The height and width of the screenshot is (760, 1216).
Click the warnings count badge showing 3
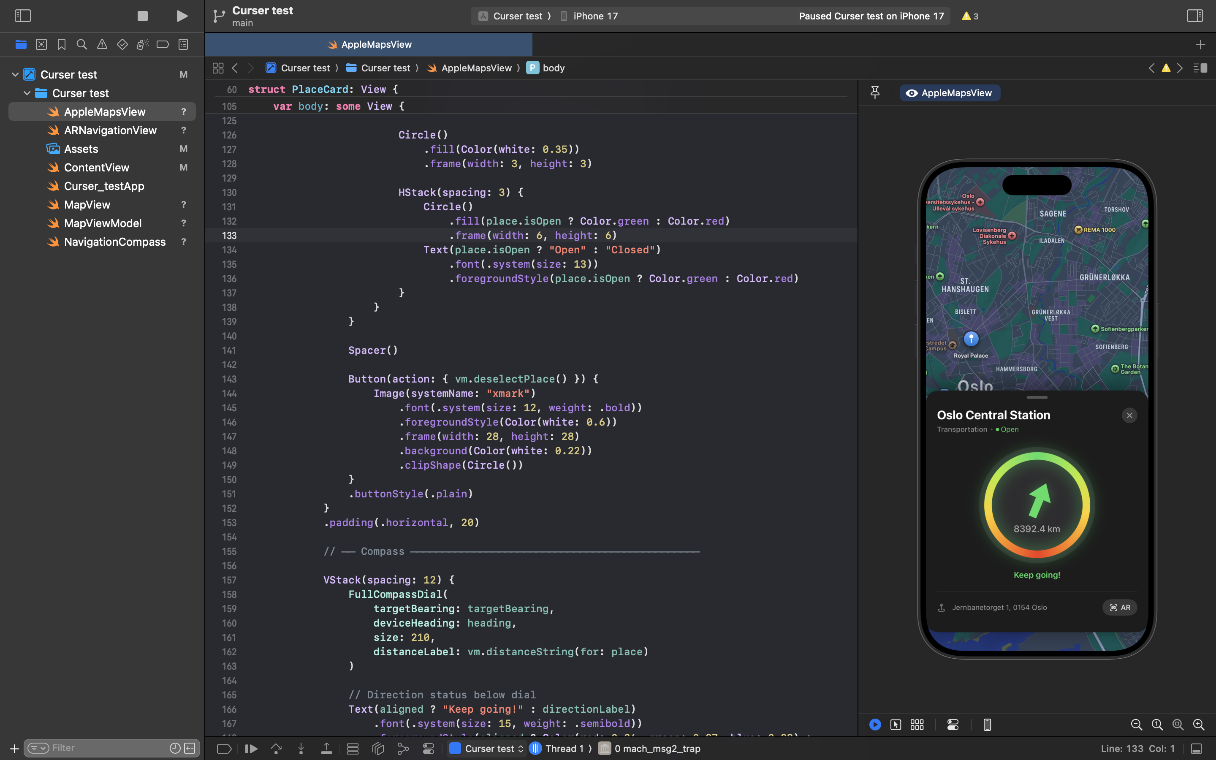pos(969,16)
